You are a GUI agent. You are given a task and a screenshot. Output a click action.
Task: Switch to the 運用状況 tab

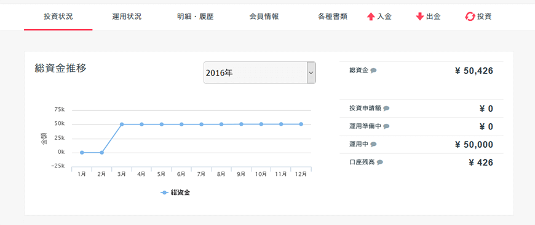point(127,17)
